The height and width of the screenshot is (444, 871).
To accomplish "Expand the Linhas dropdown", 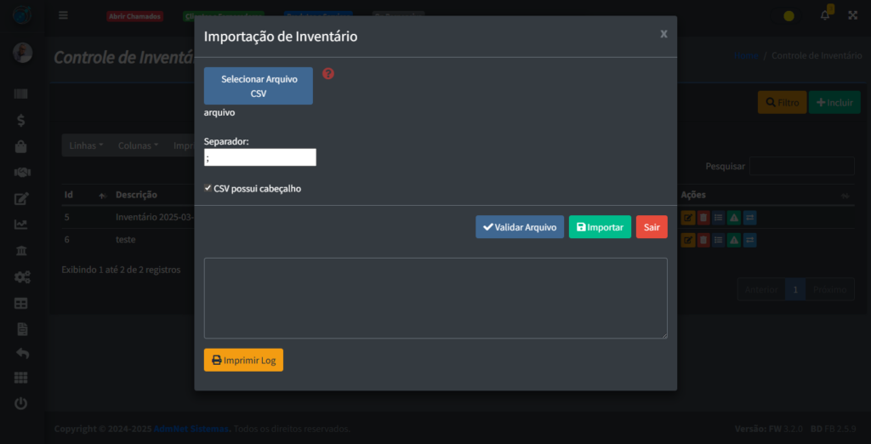I will pos(86,145).
